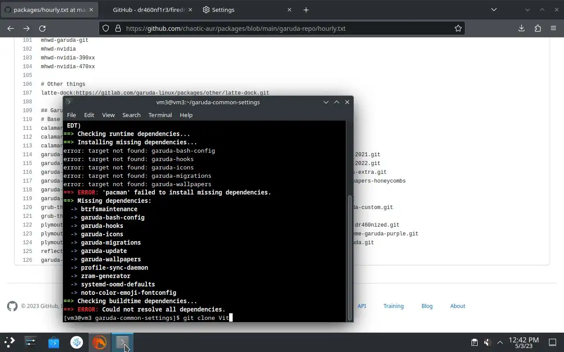Open the terminal Help menu
Viewport: 564px width, 352px height.
[x=186, y=115]
